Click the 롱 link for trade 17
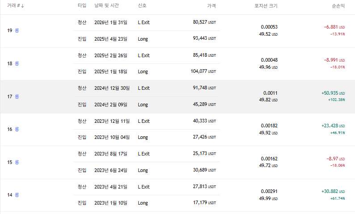The height and width of the screenshot is (214, 355). click(17, 97)
